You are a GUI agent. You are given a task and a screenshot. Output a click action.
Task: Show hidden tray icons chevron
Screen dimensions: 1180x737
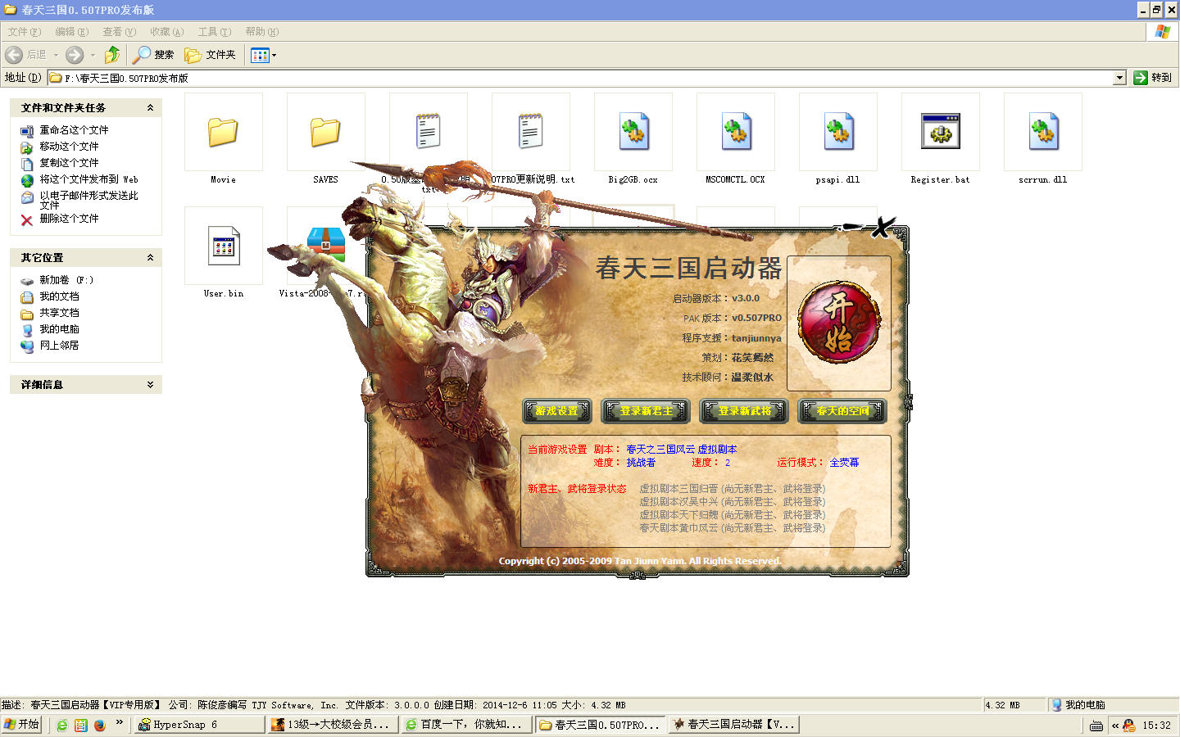point(1115,726)
